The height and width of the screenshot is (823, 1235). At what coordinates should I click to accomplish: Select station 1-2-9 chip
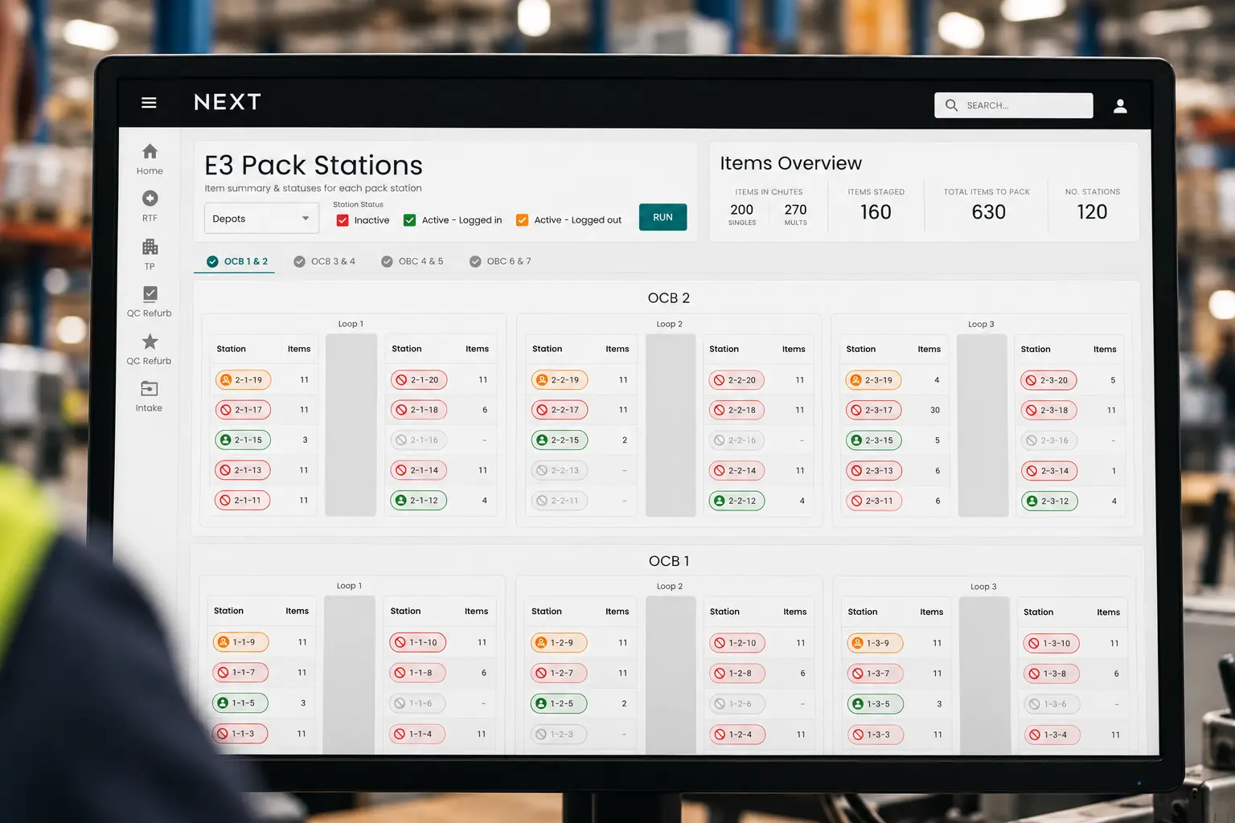pyautogui.click(x=558, y=643)
